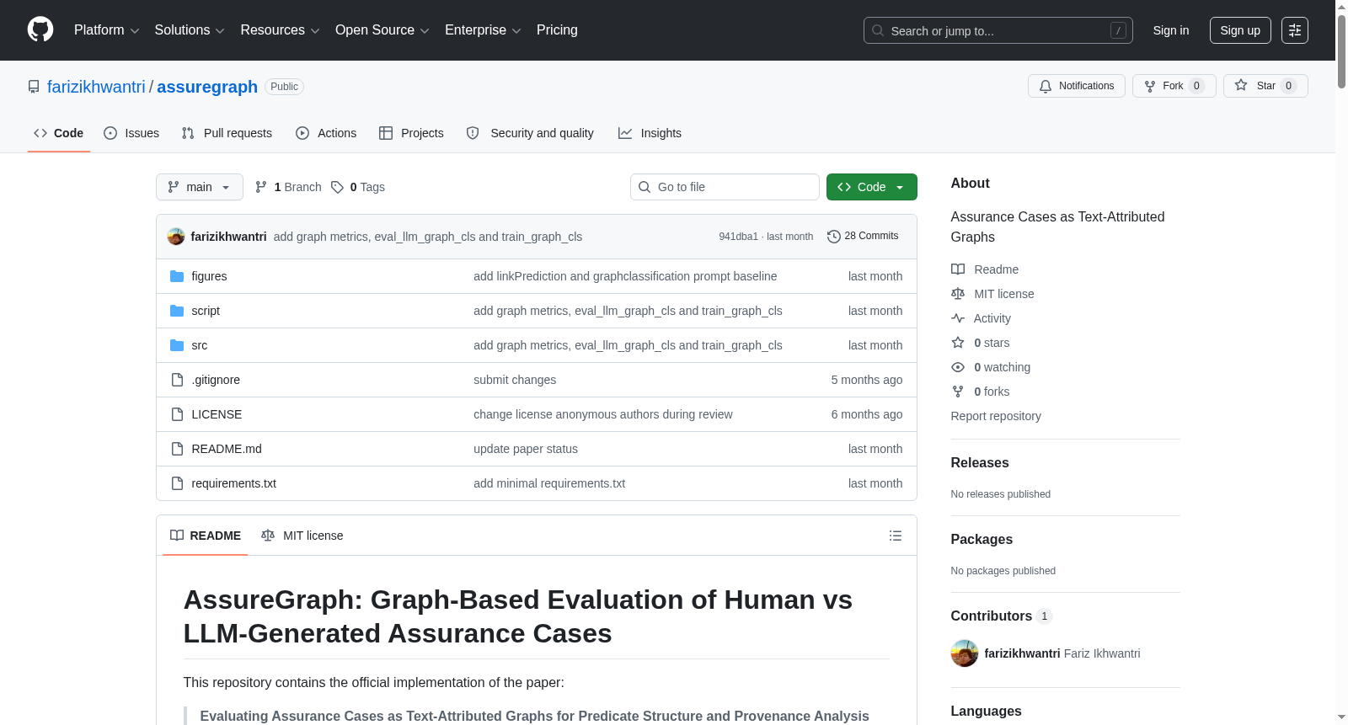The width and height of the screenshot is (1348, 725).
Task: Click the scale icon beside MIT license in About
Action: (x=958, y=294)
